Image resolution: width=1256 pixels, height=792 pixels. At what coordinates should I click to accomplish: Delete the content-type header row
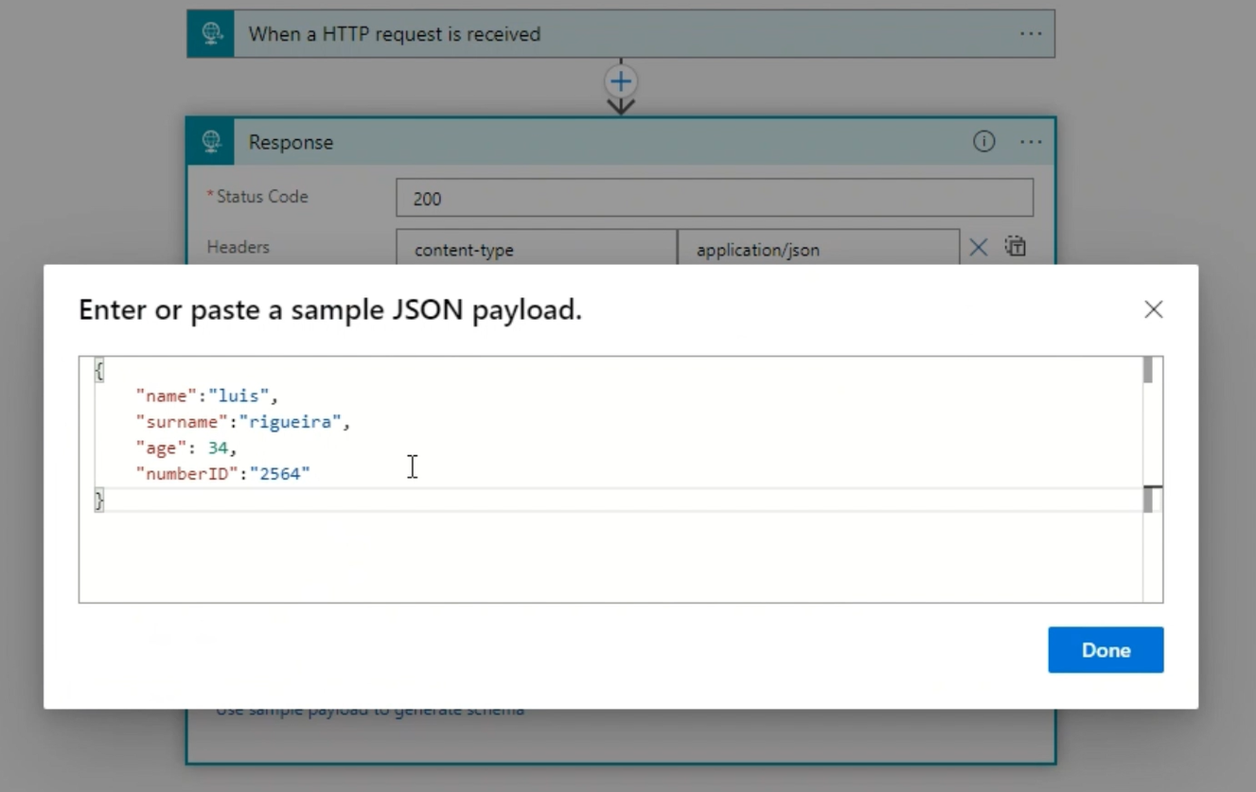[979, 248]
